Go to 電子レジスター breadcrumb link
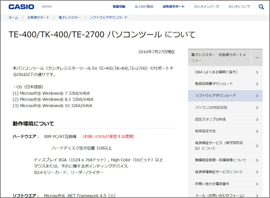The image size is (270, 198). pos(69,18)
